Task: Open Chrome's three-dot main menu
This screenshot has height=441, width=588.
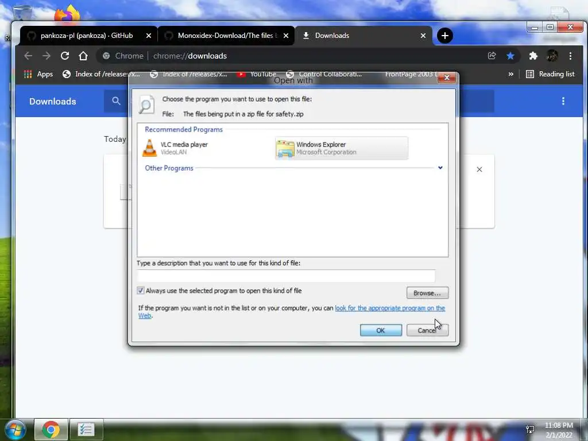Action: (570, 56)
